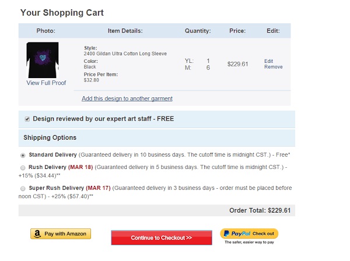This screenshot has height=261, width=350.
Task: Click the black t-shirt design thumbnail
Action: coord(43,61)
